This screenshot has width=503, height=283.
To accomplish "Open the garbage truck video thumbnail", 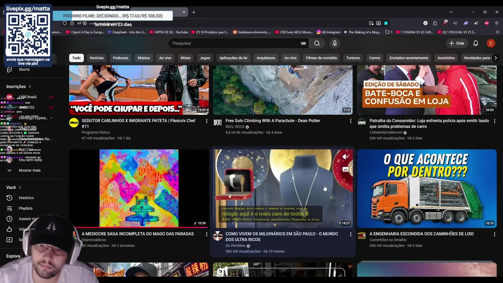I will [427, 189].
